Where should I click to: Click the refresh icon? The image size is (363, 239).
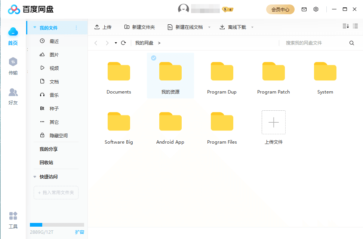click(123, 43)
